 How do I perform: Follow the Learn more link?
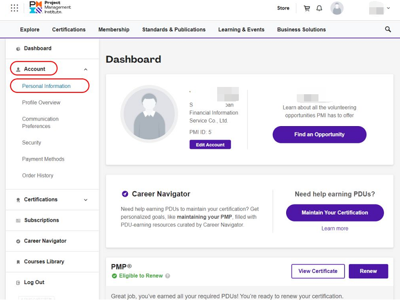pyautogui.click(x=334, y=229)
